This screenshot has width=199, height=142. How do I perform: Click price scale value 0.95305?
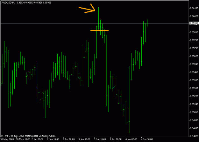click(194, 88)
